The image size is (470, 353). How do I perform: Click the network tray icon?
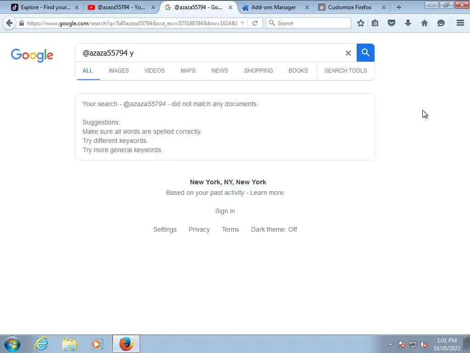413,344
